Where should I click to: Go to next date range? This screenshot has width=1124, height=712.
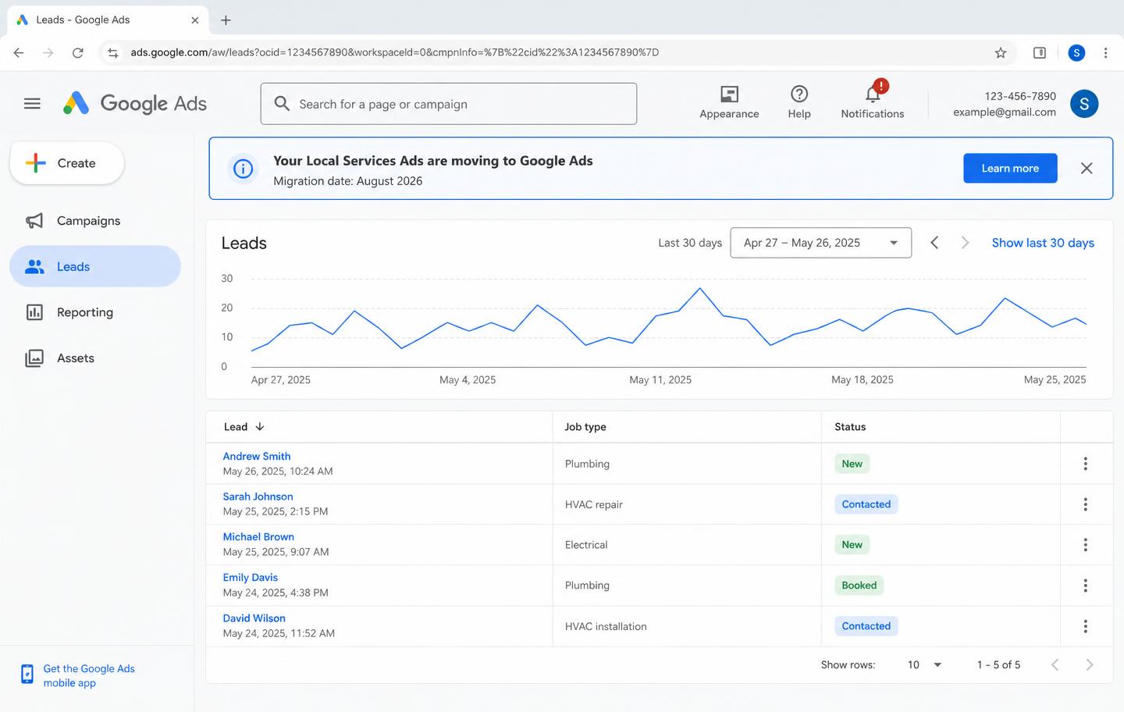pyautogui.click(x=965, y=243)
